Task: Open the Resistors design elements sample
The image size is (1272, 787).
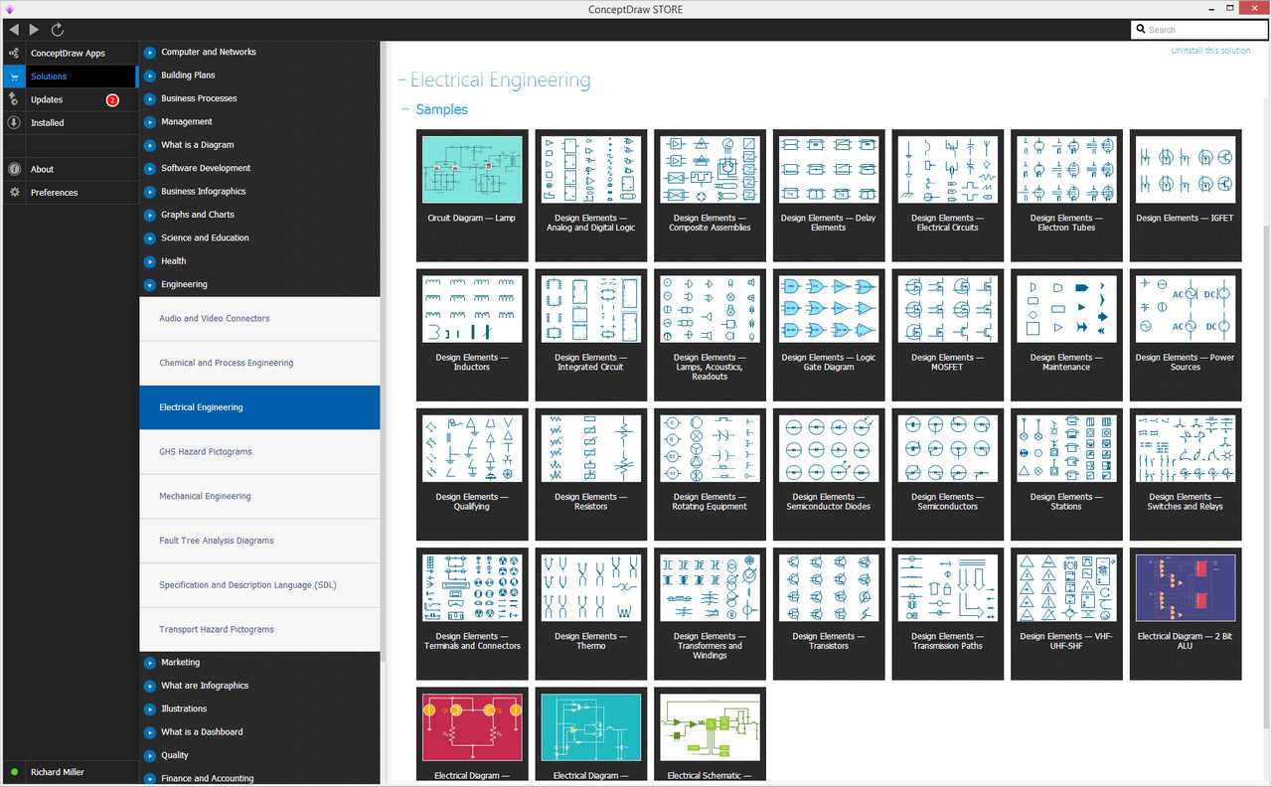Action: (591, 474)
